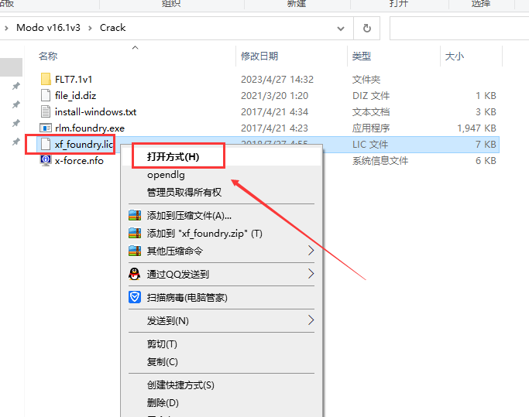The image size is (529, 417).
Task: Choose 剪切(T) from context menu
Action: pos(162,344)
